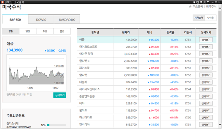Select the 주간 chart period option
The height and width of the screenshot is (129, 222).
(45, 31)
